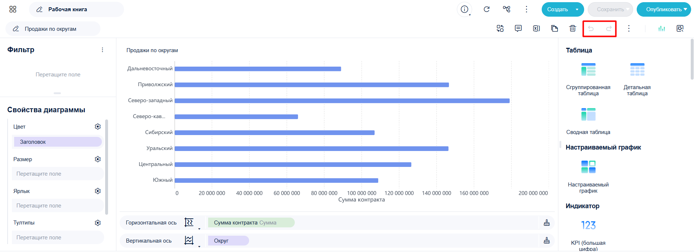Screen dimensions: 694x252
Task: Click the Сохранить button
Action: [x=610, y=9]
